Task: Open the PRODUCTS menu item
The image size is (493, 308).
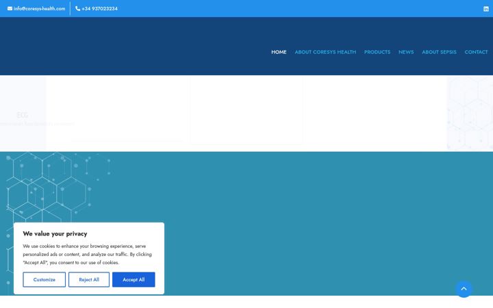Action: (377, 52)
